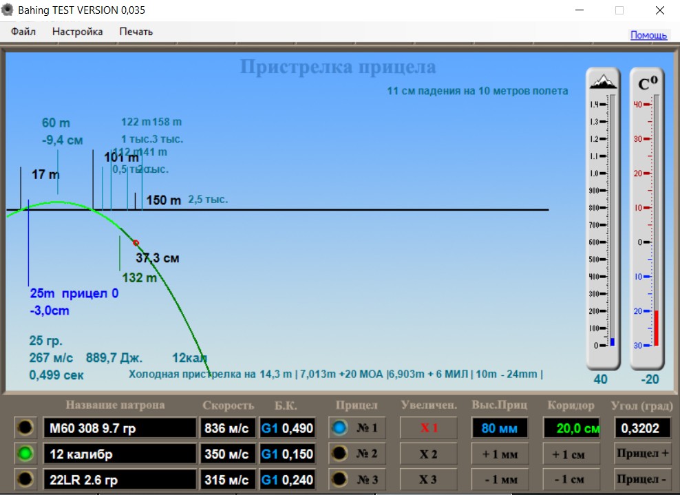The height and width of the screenshot is (495, 680).
Task: Decrease scope height by -1 мм
Action: tap(499, 479)
